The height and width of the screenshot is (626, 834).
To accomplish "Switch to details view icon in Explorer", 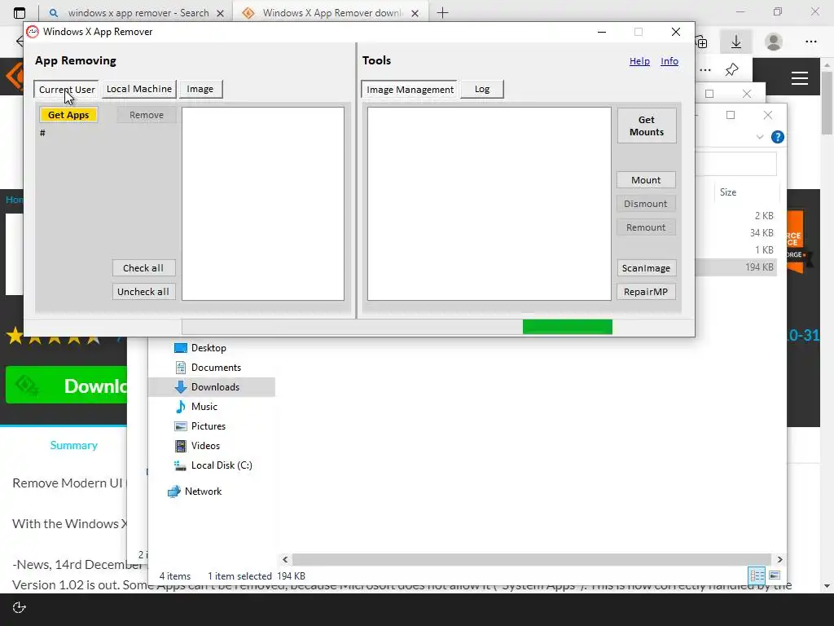I will coord(757,575).
